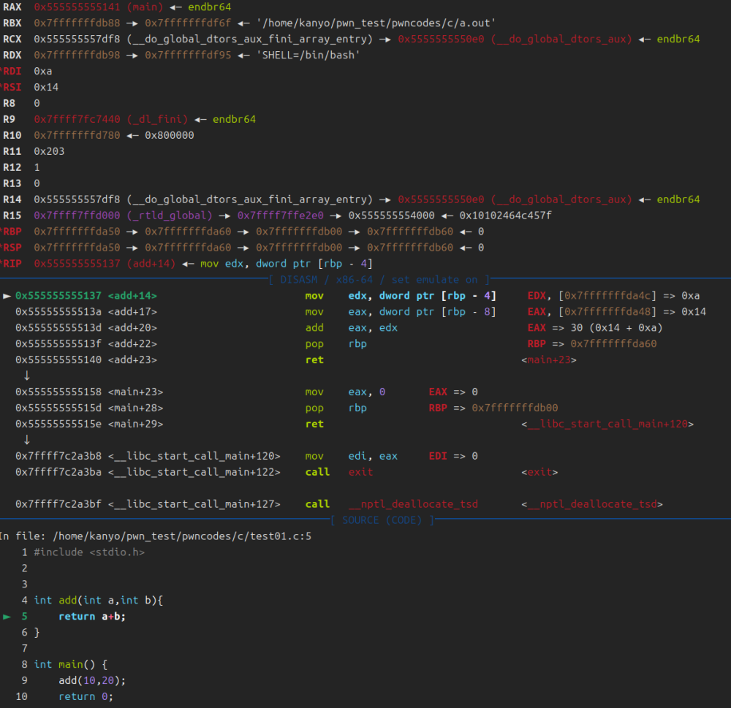Click the DISASM / x86-64 section header
Image resolution: width=731 pixels, height=708 pixels.
pyautogui.click(x=379, y=280)
